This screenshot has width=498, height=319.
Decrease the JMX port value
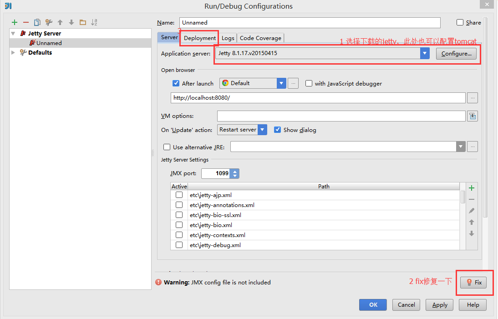pos(235,176)
